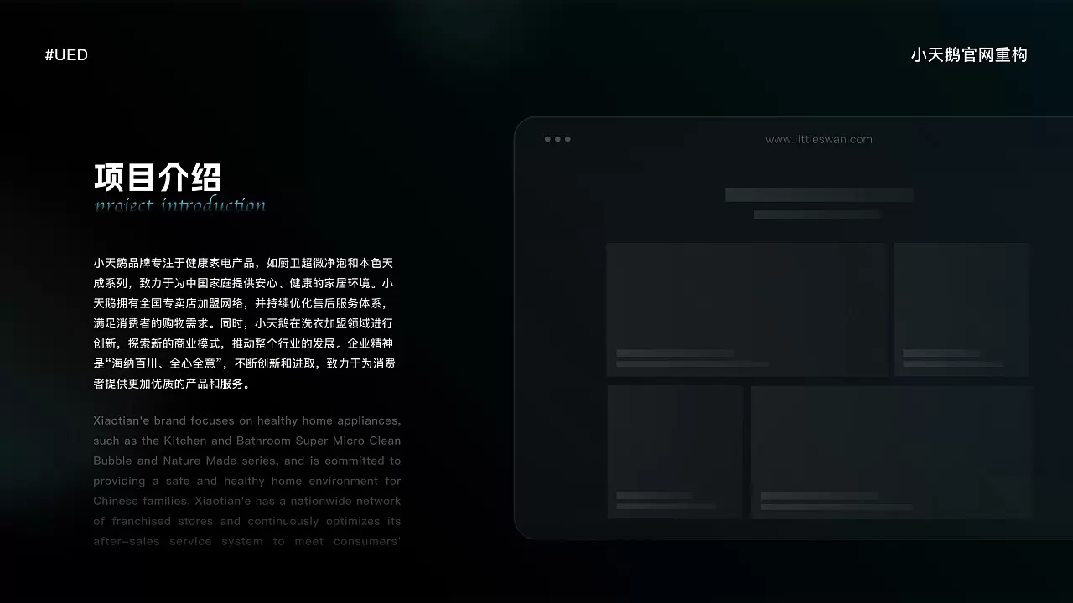Click the 项目介绍 heading
The image size is (1073, 603).
[158, 178]
